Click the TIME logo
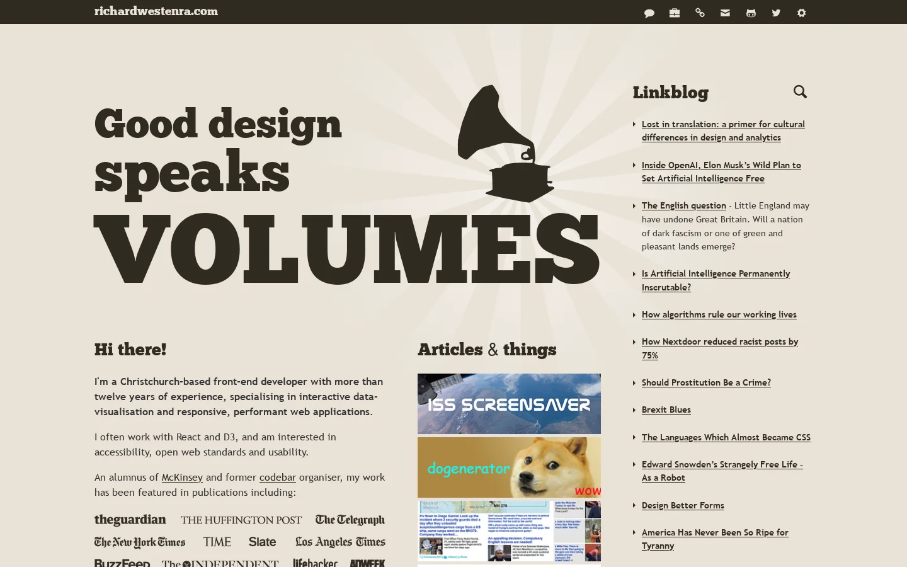 pyautogui.click(x=217, y=542)
